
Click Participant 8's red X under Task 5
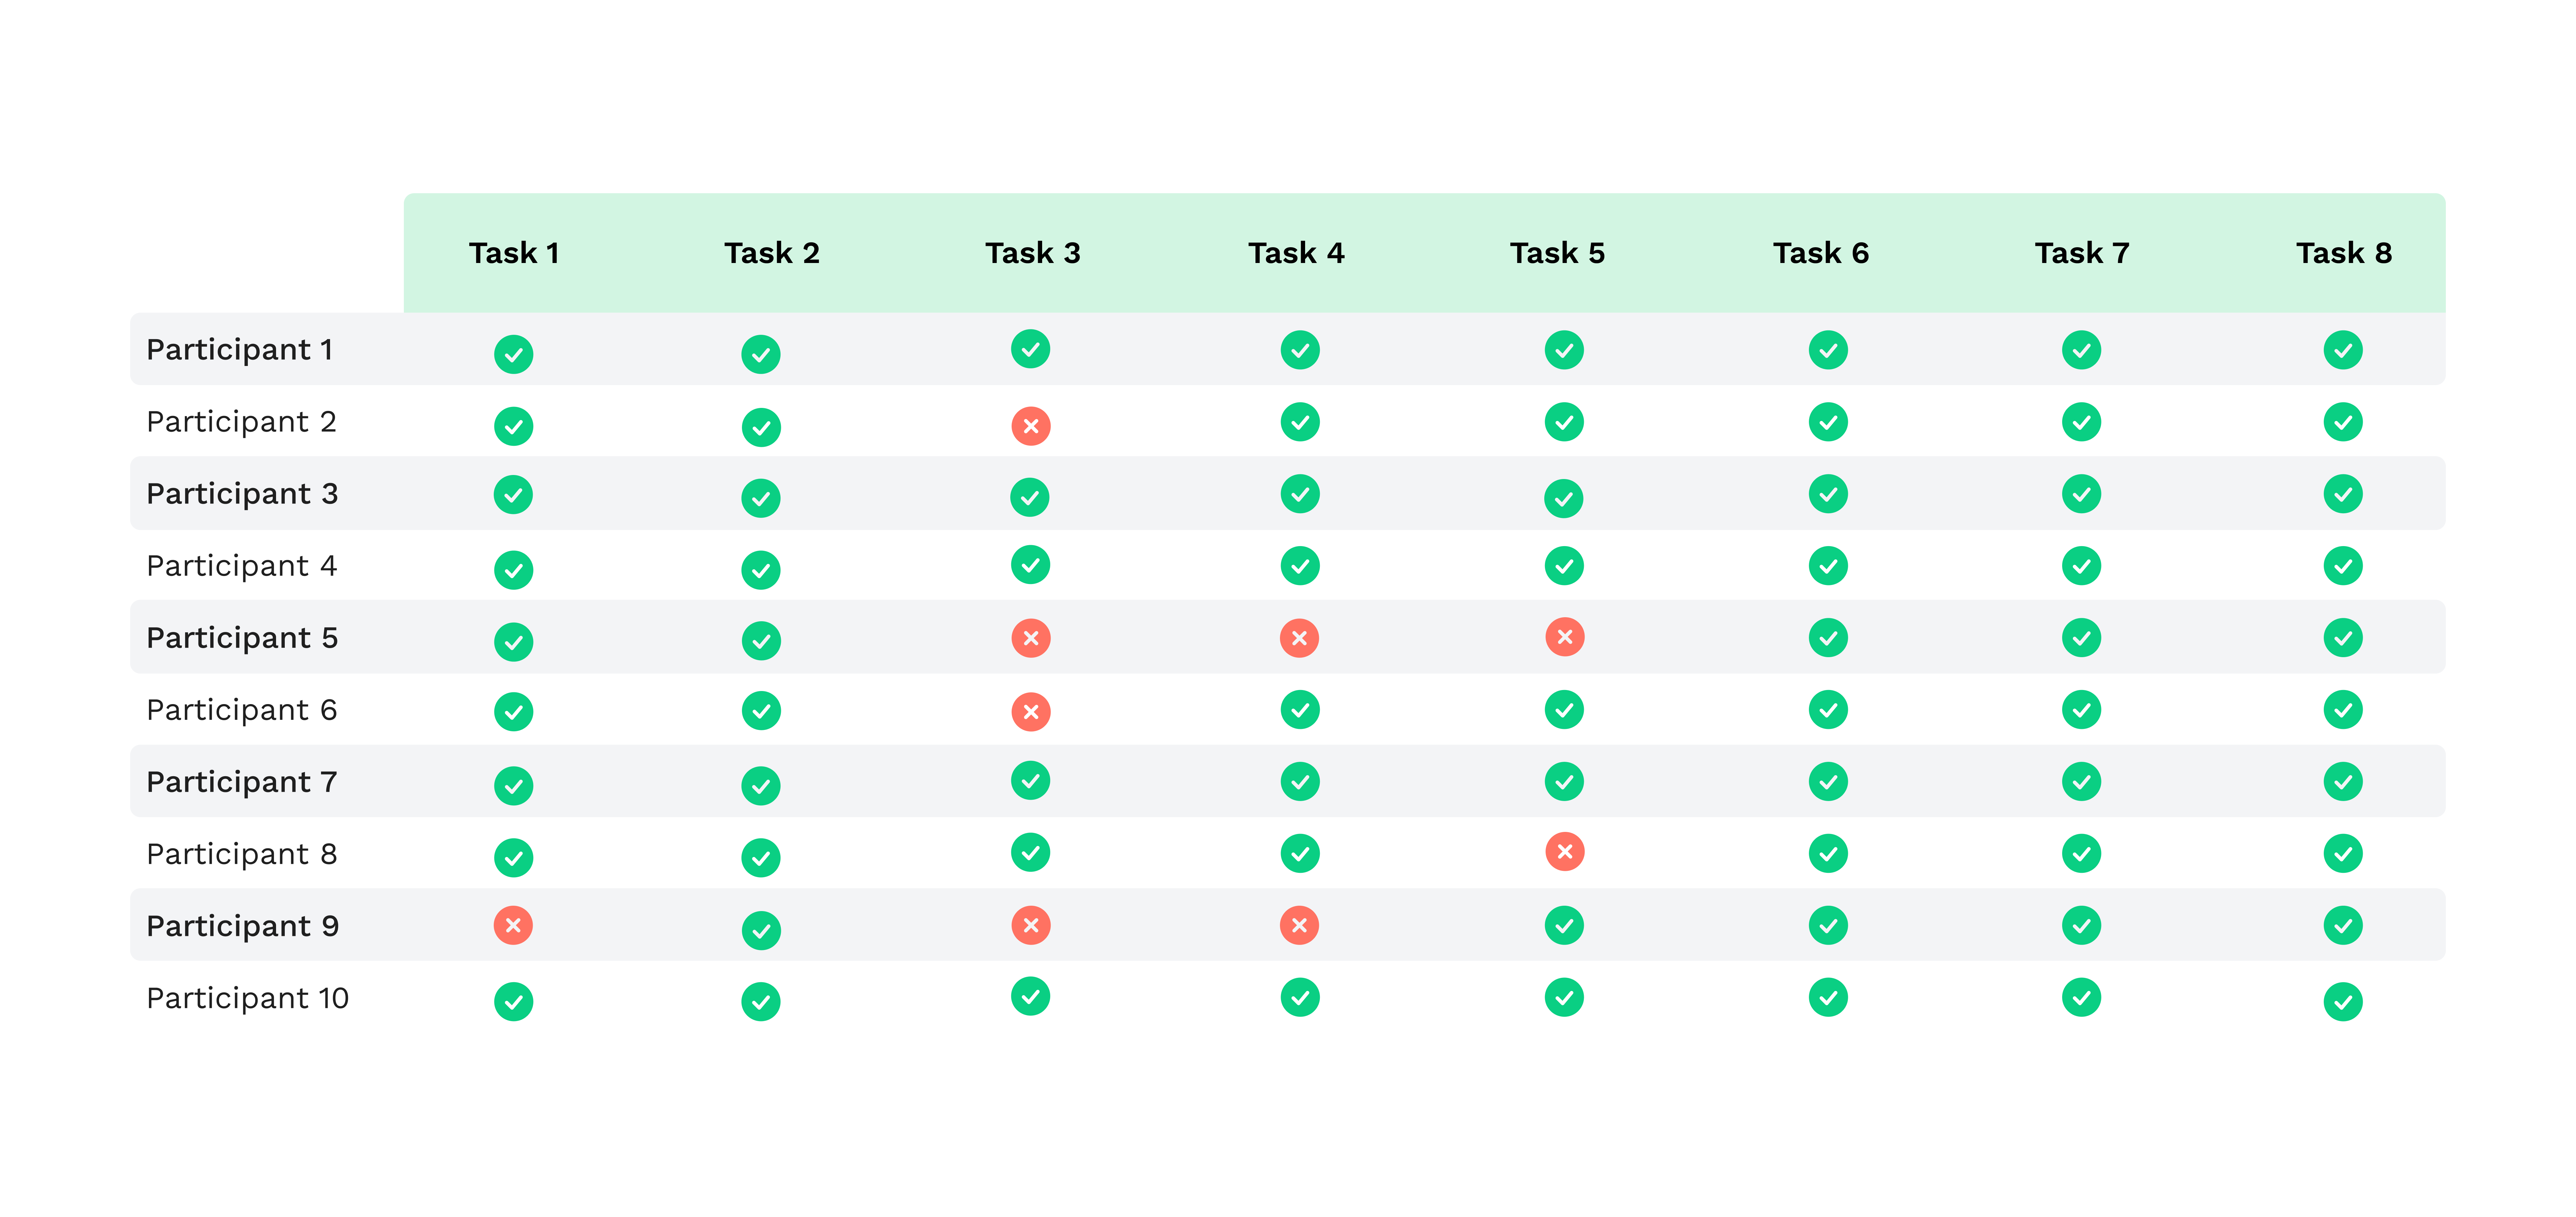[x=1564, y=852]
